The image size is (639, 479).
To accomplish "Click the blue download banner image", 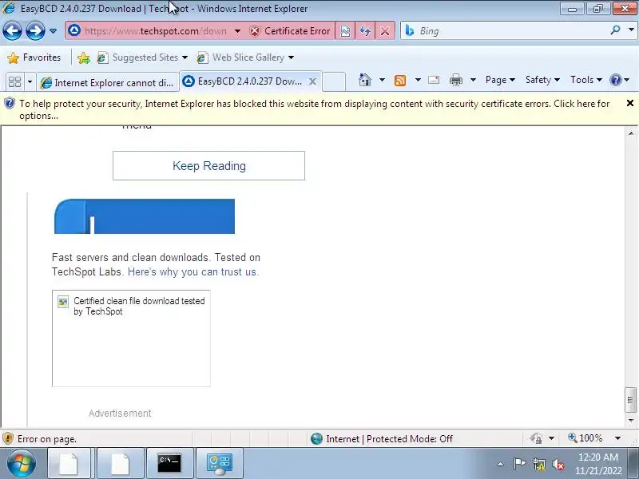I will pyautogui.click(x=145, y=216).
